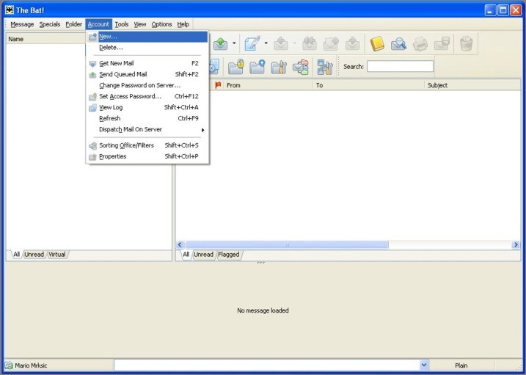This screenshot has height=375, width=526.
Task: Click the scrollbar right arrow
Action: [x=516, y=245]
